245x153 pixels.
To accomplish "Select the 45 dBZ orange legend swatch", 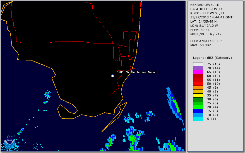I will click(x=198, y=88).
